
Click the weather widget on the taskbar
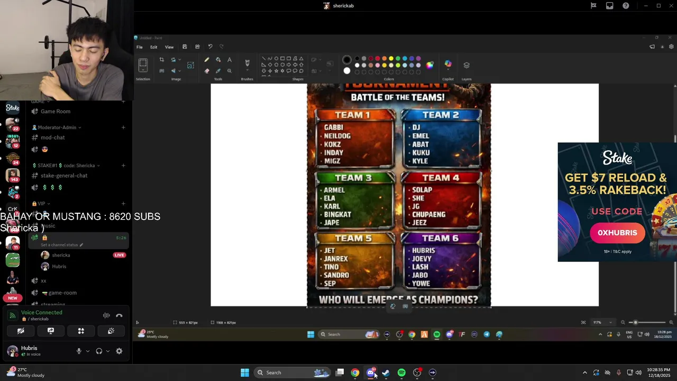[x=25, y=373]
